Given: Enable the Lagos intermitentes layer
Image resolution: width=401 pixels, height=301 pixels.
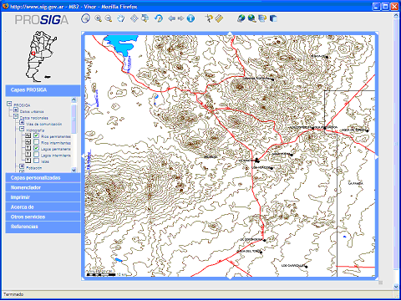Looking at the screenshot, I should coord(36,154).
